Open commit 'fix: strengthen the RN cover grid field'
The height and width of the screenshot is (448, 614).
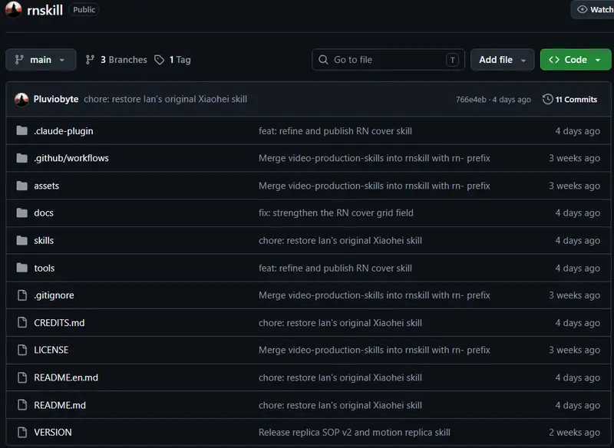[336, 212]
